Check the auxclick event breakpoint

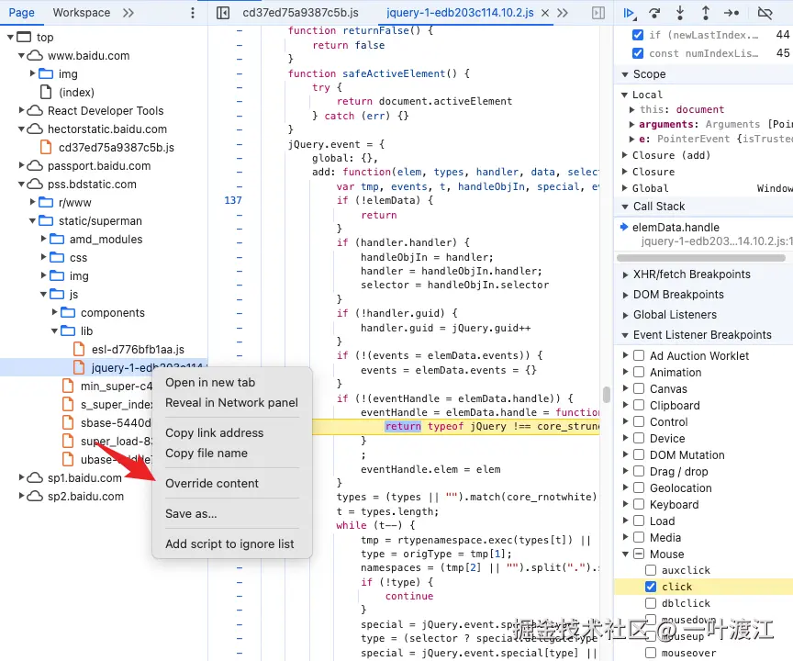click(651, 570)
